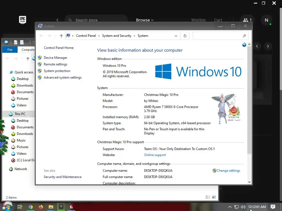Select System and Security breadcrumb

[x=117, y=36]
